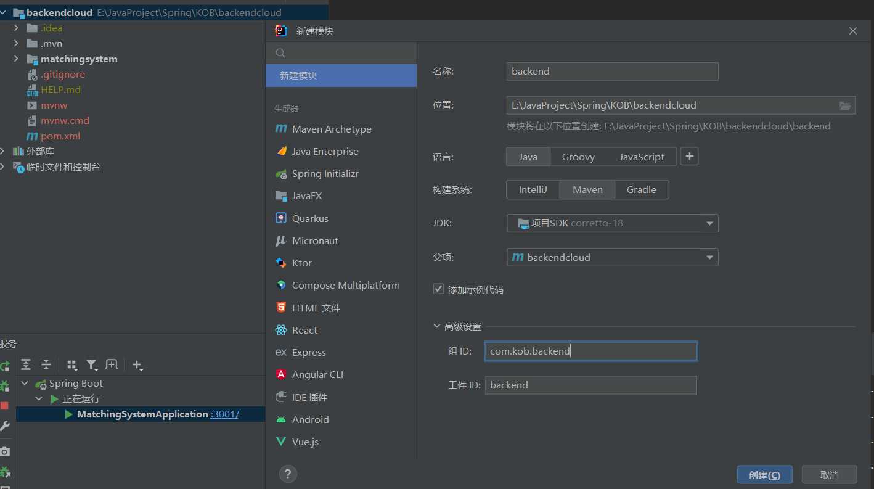
Task: Open run configuration settings via the wrench icon
Action: click(x=4, y=426)
